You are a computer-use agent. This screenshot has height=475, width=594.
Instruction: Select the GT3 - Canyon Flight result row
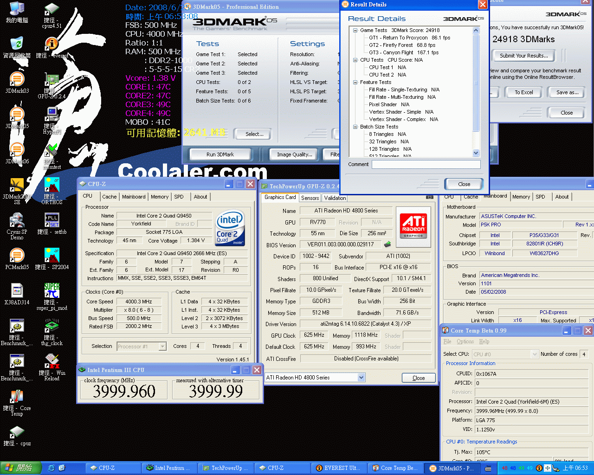[x=404, y=52]
